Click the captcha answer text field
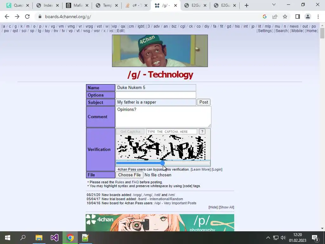 (172, 132)
